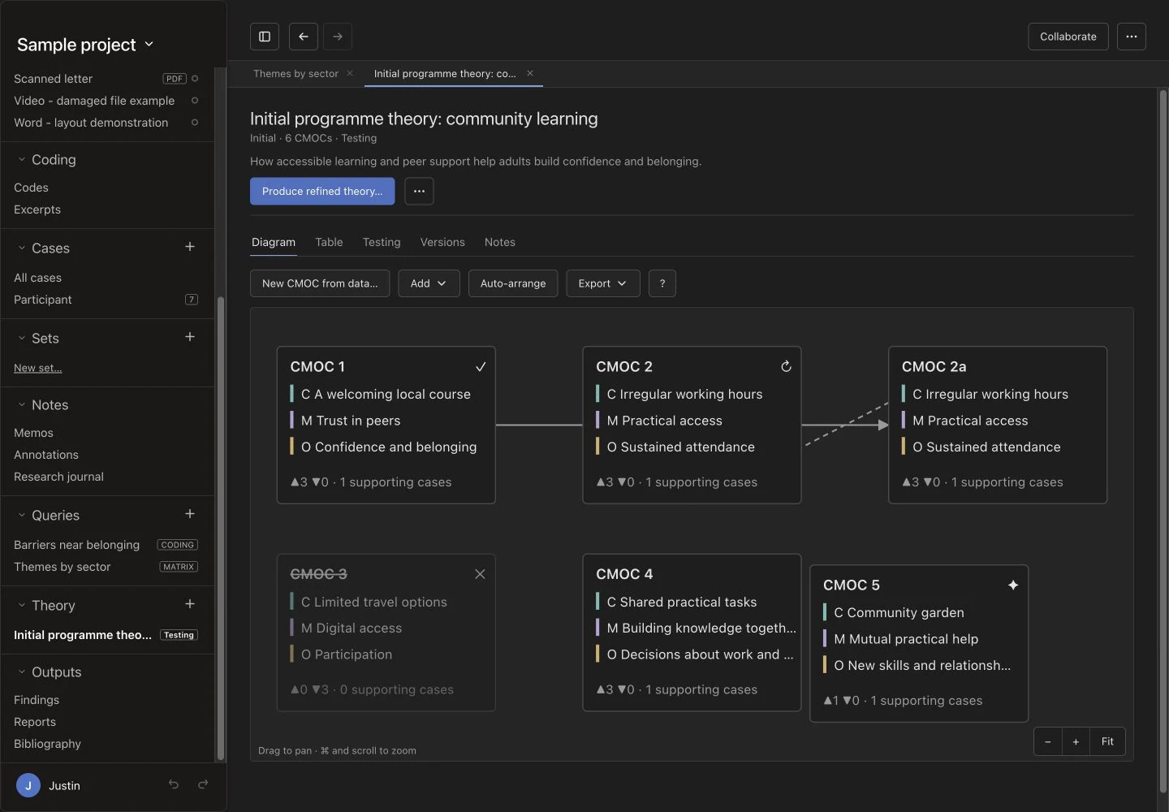Fit the diagram to view

1107,741
